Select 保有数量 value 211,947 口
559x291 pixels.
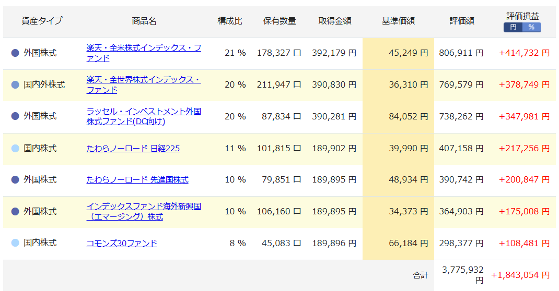279,84
